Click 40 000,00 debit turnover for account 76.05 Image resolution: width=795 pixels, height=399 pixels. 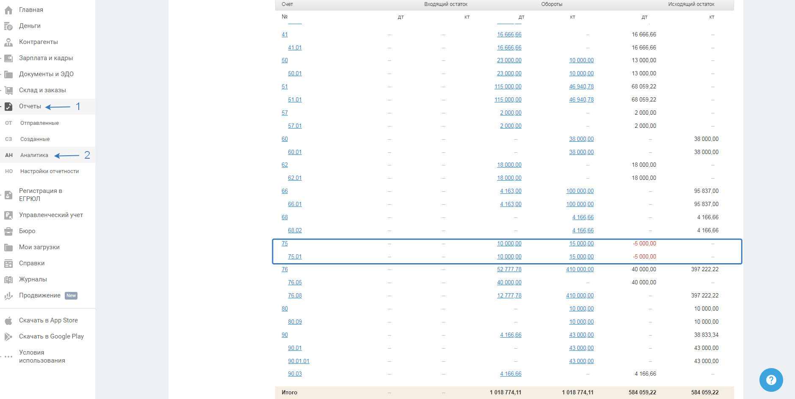pyautogui.click(x=509, y=283)
